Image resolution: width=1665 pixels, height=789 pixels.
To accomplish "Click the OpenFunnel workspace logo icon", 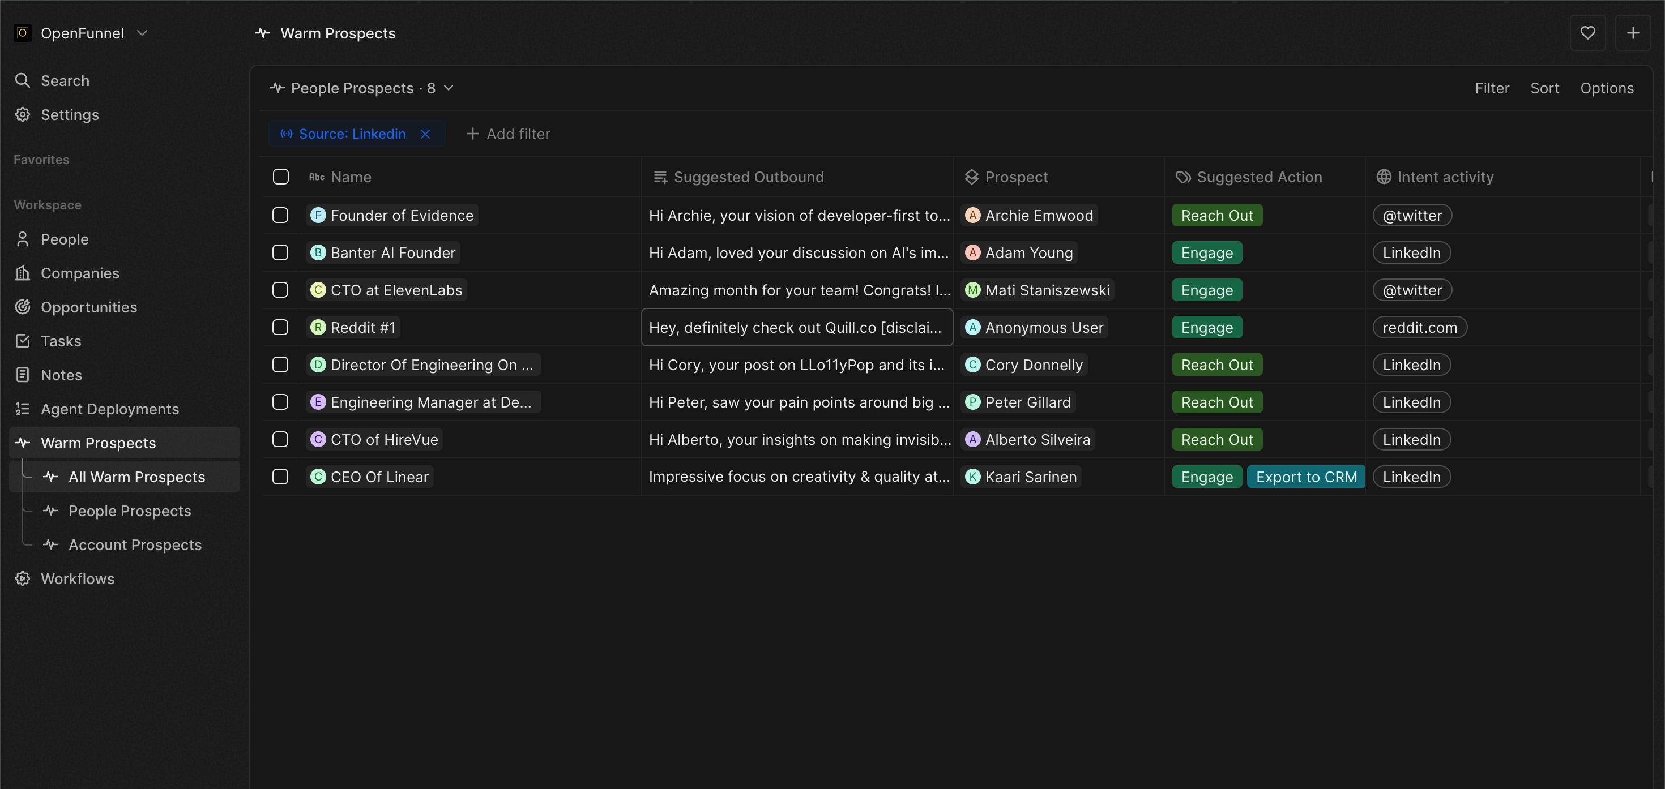I will click(23, 33).
